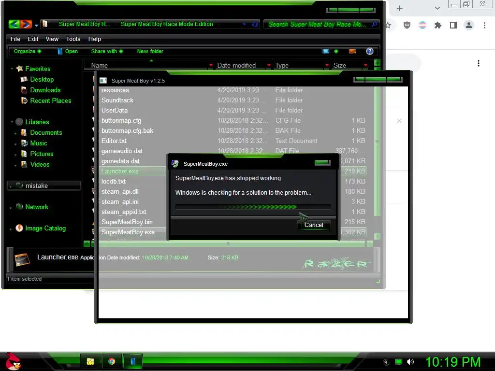The height and width of the screenshot is (371, 495).
Task: Click the New folder button
Action: pyautogui.click(x=150, y=51)
